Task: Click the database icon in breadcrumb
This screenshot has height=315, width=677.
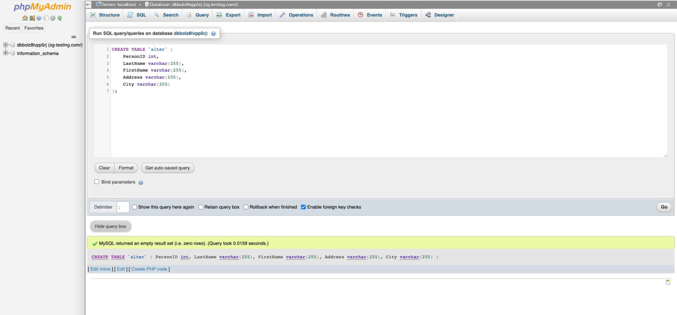Action: (x=147, y=5)
